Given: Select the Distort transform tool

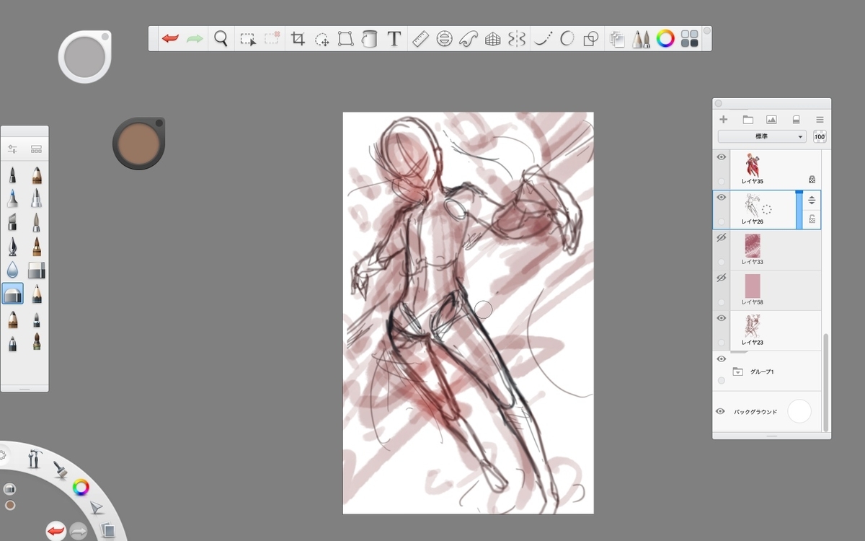Looking at the screenshot, I should pyautogui.click(x=345, y=38).
